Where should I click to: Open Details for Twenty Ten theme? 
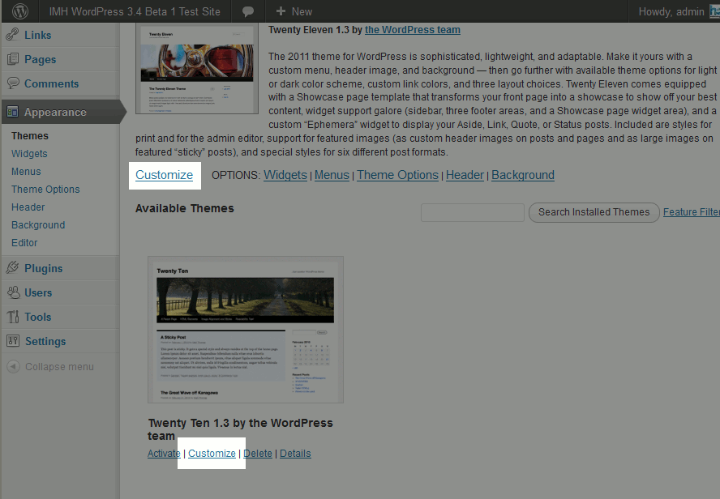pos(295,454)
